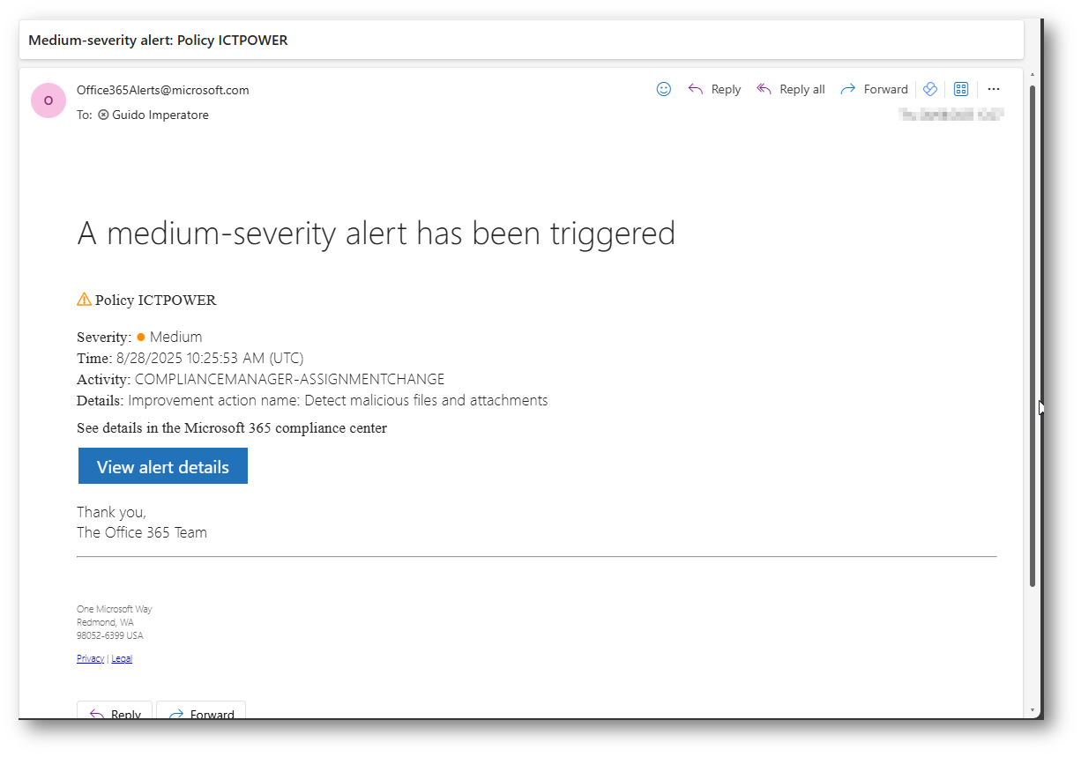This screenshot has height=757, width=1081.
Task: Open the Privacy link
Action: click(90, 658)
